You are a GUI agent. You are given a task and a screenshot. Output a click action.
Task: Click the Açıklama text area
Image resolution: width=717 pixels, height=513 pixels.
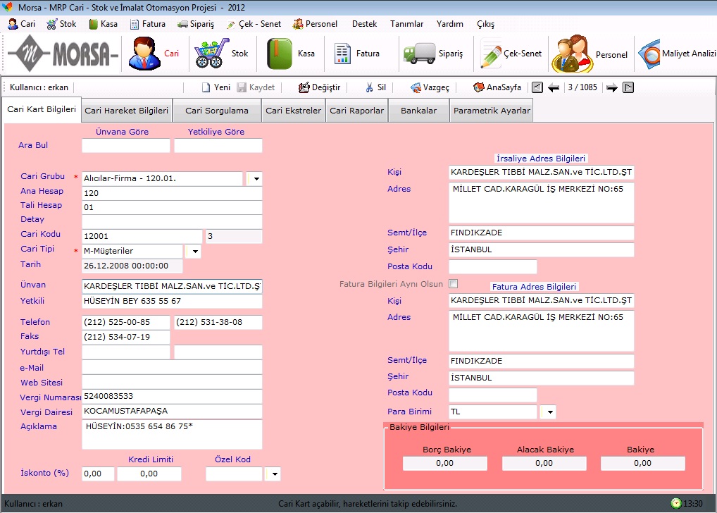[x=172, y=434]
